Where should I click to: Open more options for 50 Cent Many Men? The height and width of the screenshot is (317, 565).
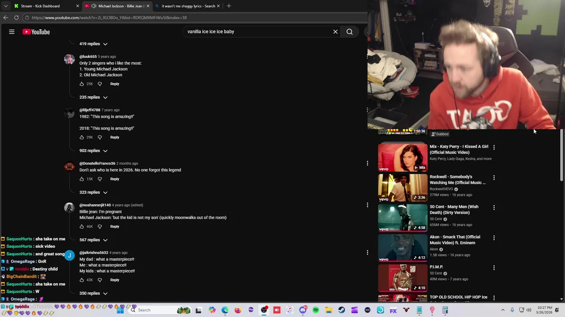[494, 207]
